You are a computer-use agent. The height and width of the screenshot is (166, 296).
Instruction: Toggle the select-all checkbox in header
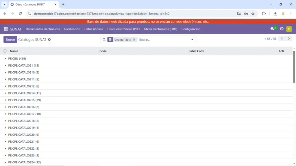click(x=5, y=51)
